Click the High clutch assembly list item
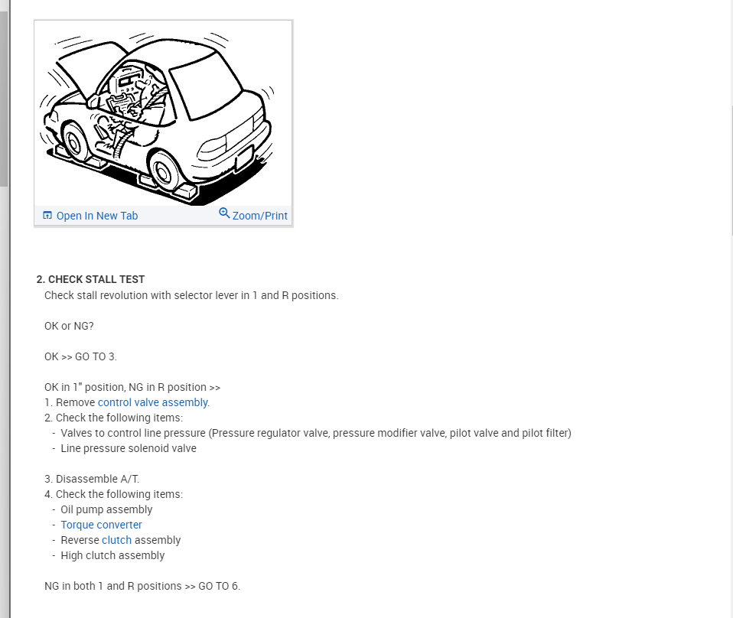 pos(112,555)
